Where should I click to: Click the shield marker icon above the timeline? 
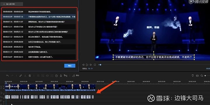coord(193,76)
